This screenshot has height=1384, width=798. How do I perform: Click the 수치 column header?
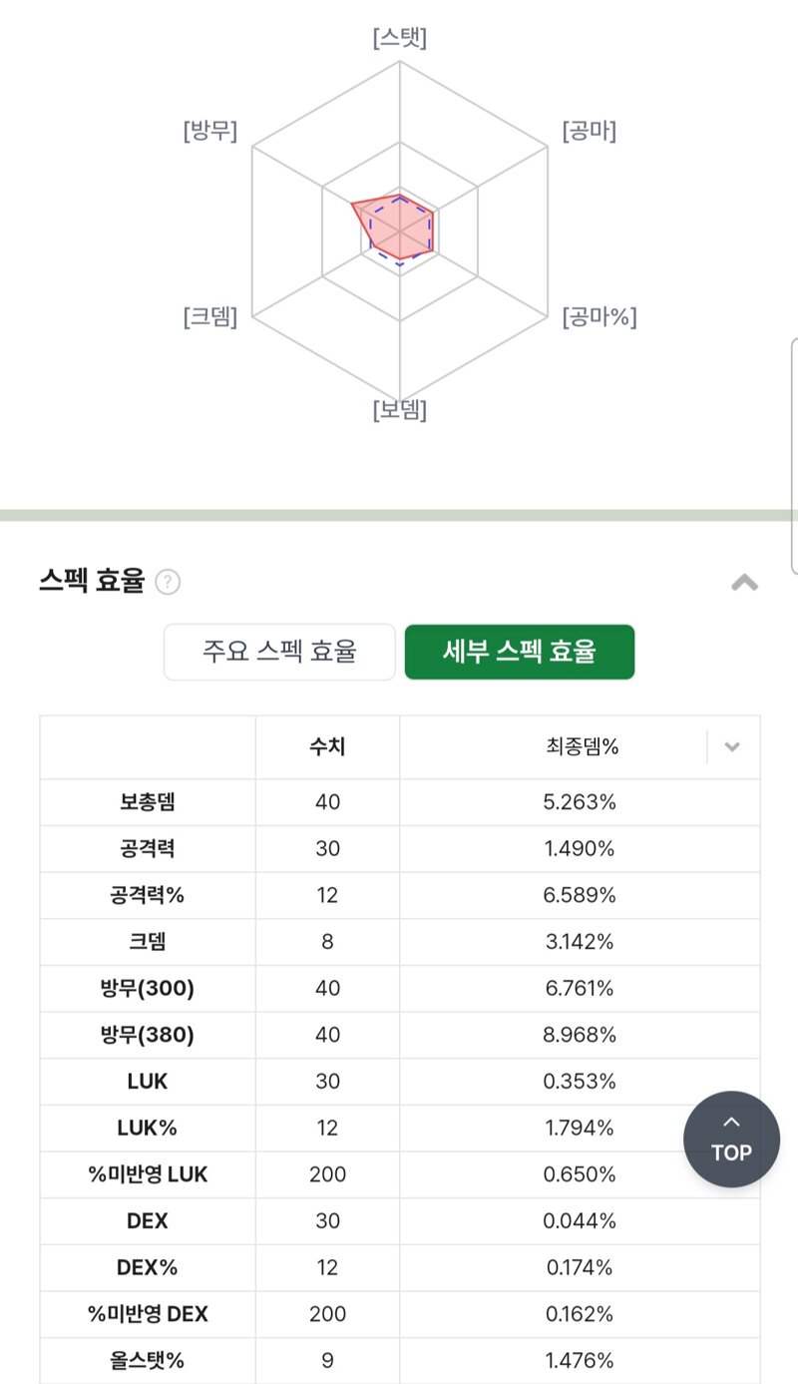327,746
